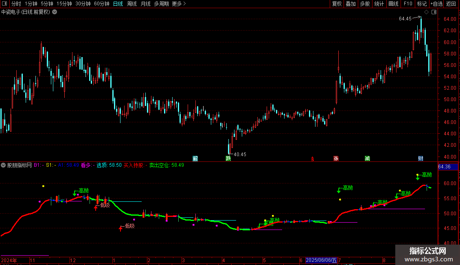Click the 股朋指标网 indicator name
The image size is (460, 265).
pos(20,165)
